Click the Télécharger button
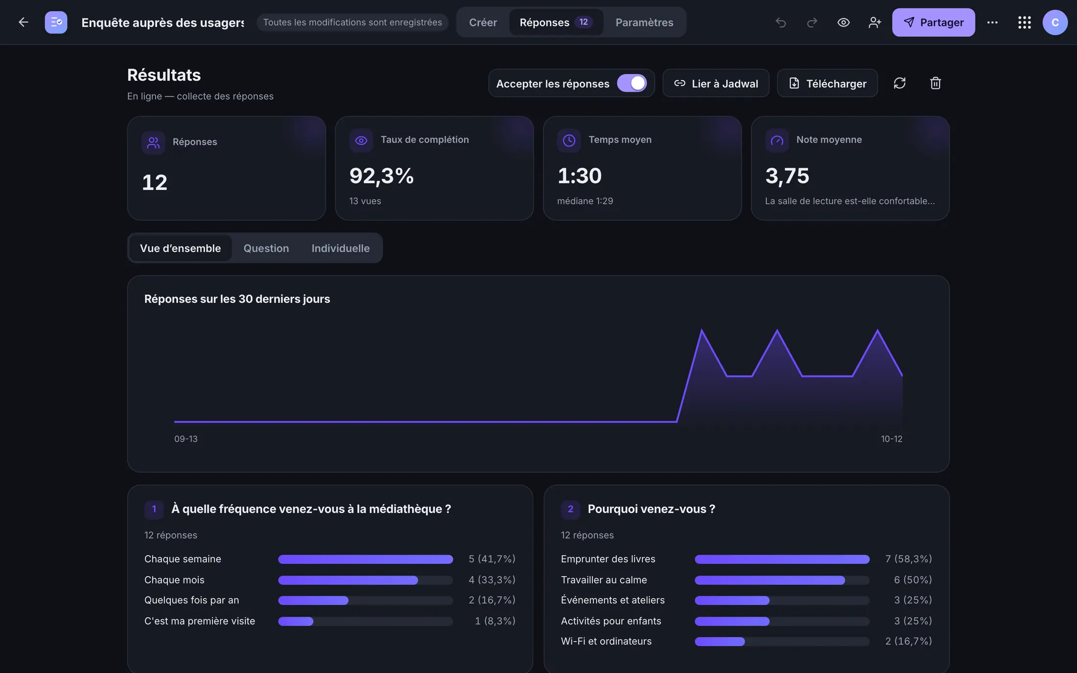Screen dimensions: 1077x673 pyautogui.click(x=827, y=83)
